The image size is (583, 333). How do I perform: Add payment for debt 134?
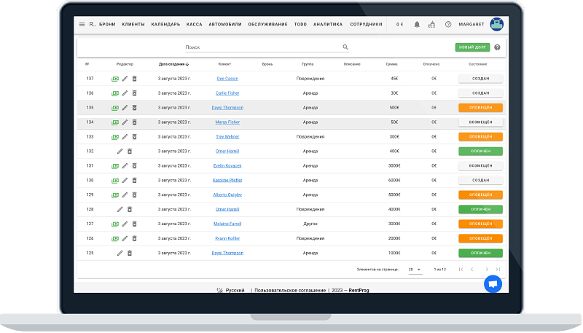pos(115,122)
